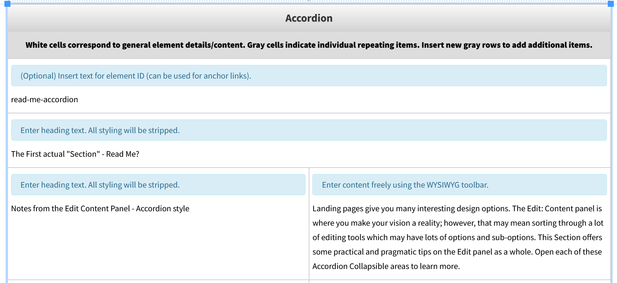Click 'Notes from the Edit Content Panel' text
The width and height of the screenshot is (617, 283).
point(100,208)
